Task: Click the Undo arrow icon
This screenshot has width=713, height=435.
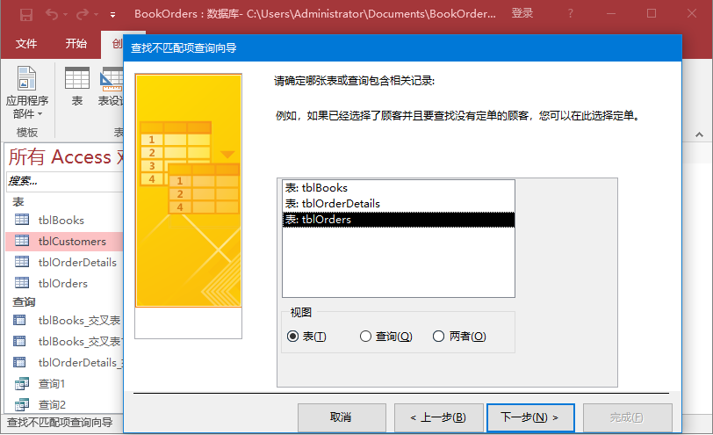Action: (x=51, y=14)
